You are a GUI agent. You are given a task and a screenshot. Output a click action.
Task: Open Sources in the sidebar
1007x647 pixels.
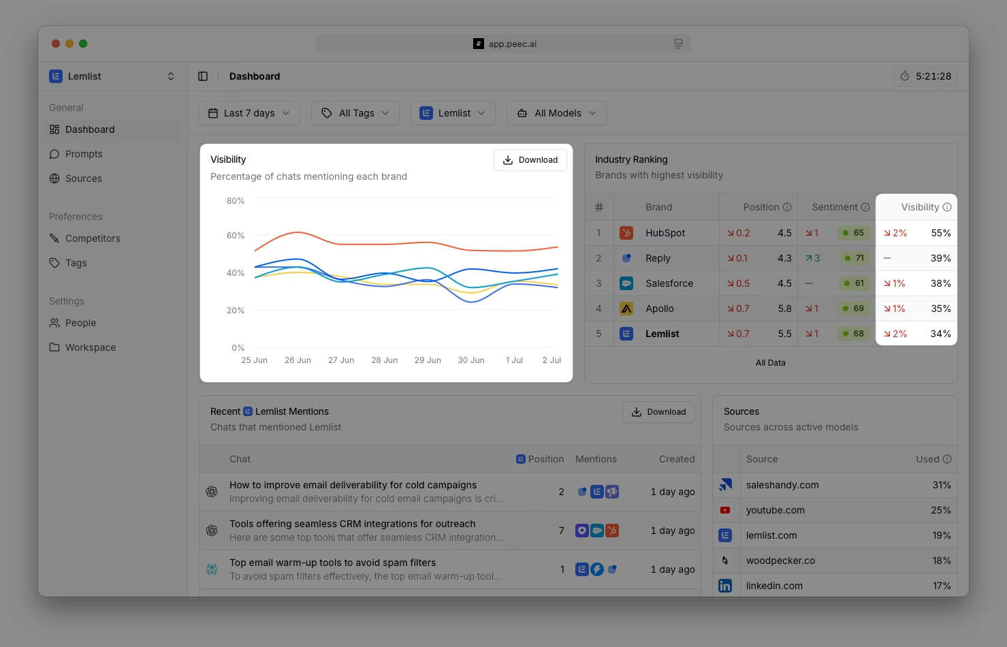pos(112,178)
